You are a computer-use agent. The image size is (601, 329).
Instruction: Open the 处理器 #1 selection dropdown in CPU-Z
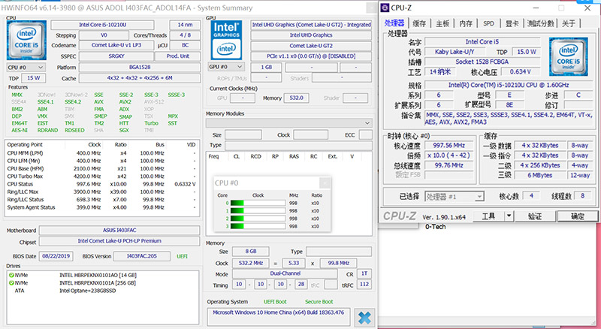(x=455, y=197)
